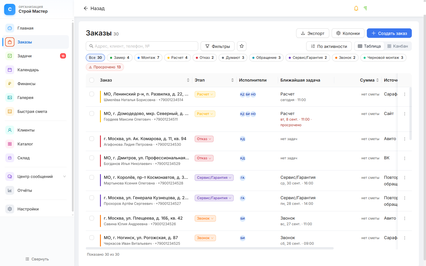
Task: Export orders with Экспорт button
Action: 313,33
